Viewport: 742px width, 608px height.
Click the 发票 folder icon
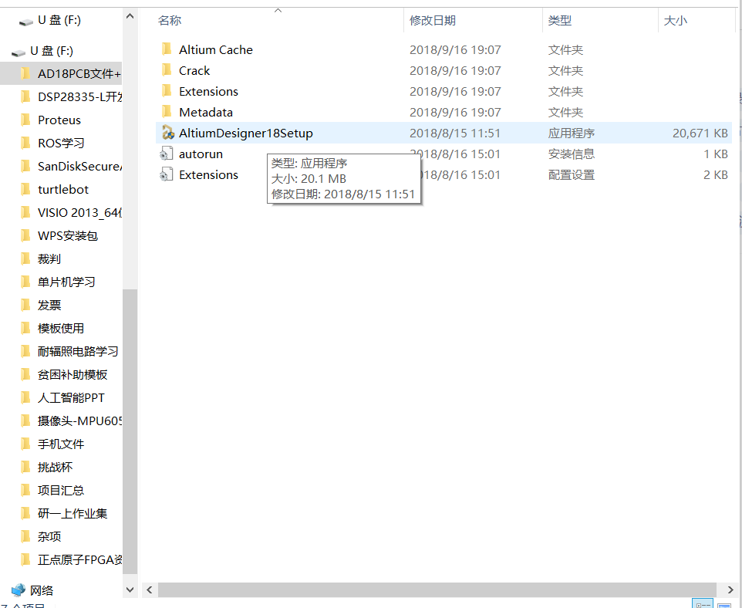[26, 305]
